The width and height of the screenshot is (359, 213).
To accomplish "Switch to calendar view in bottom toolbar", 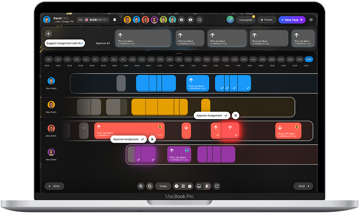I will click(x=190, y=186).
